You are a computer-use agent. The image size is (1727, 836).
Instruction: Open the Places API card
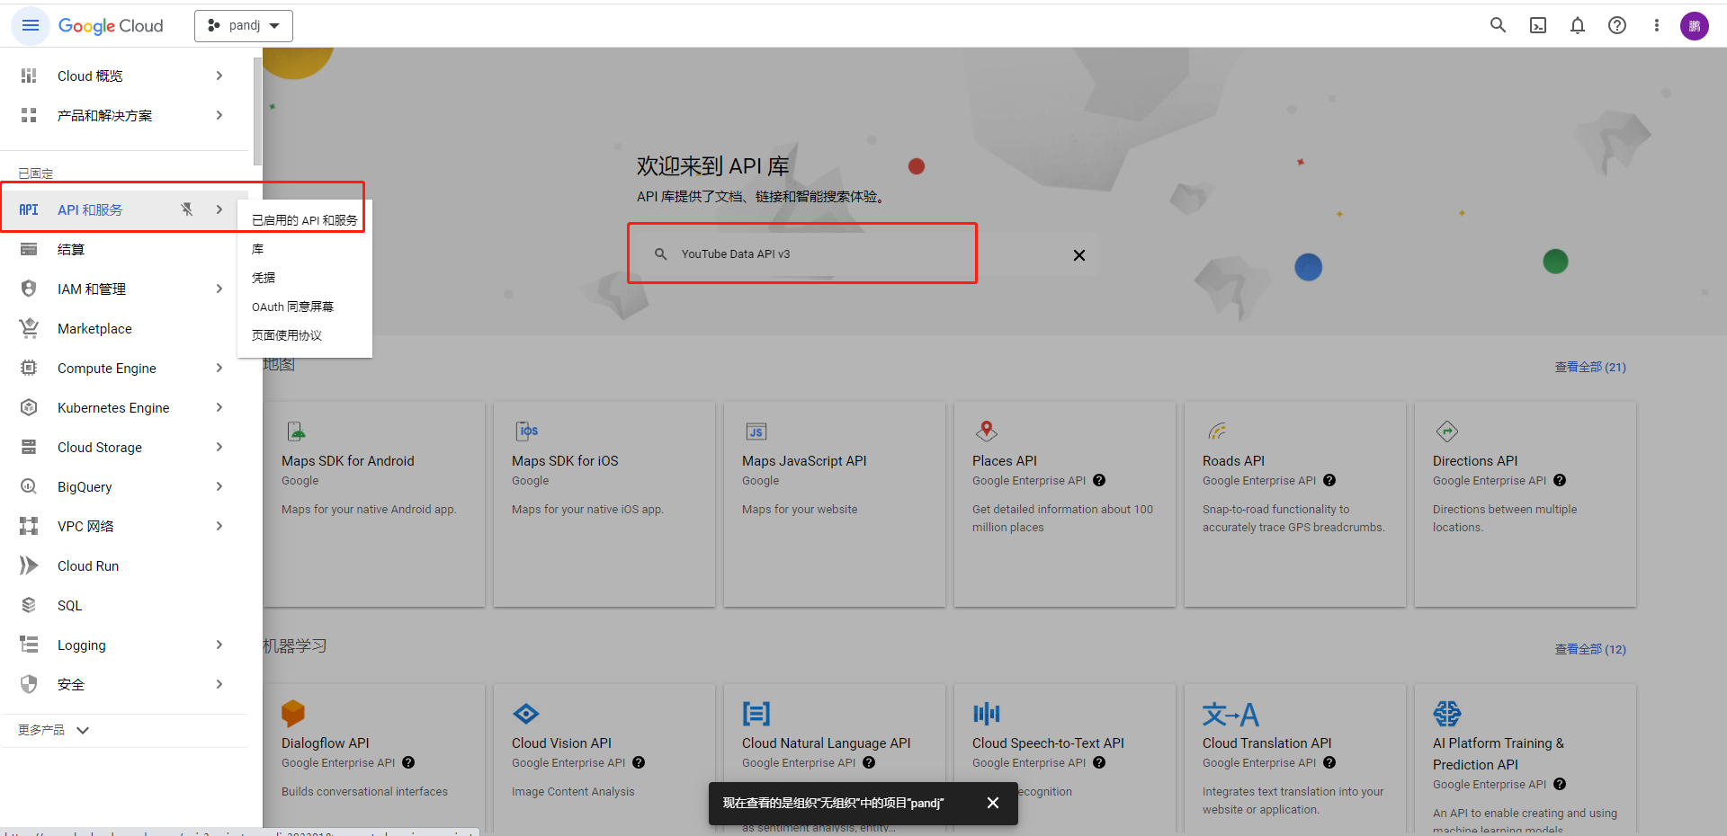coord(1064,503)
